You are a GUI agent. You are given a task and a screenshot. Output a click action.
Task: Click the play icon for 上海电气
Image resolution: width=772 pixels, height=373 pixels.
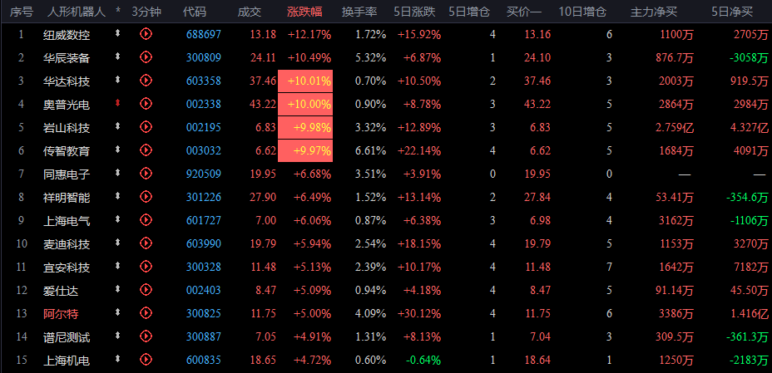(x=146, y=219)
